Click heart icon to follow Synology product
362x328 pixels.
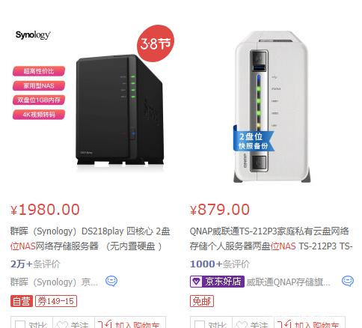pos(62,324)
